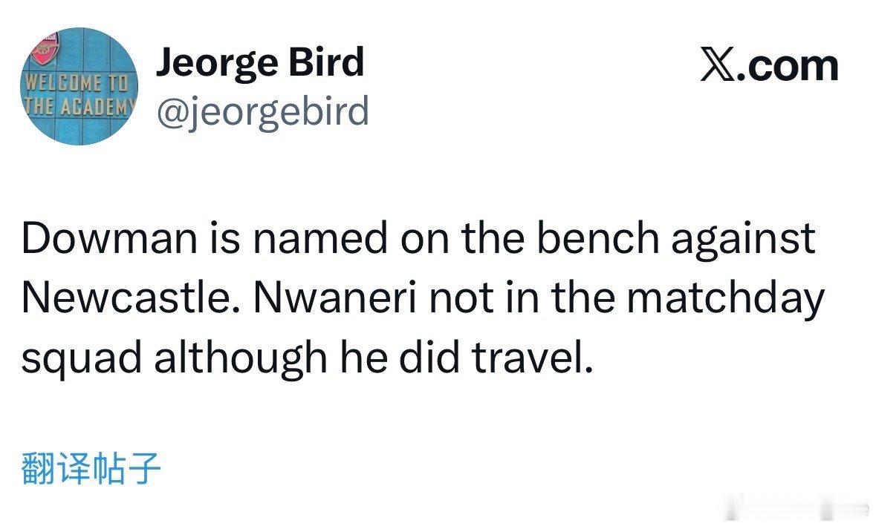
Task: Open Jeorge Bird's round profile avatar
Action: [79, 86]
